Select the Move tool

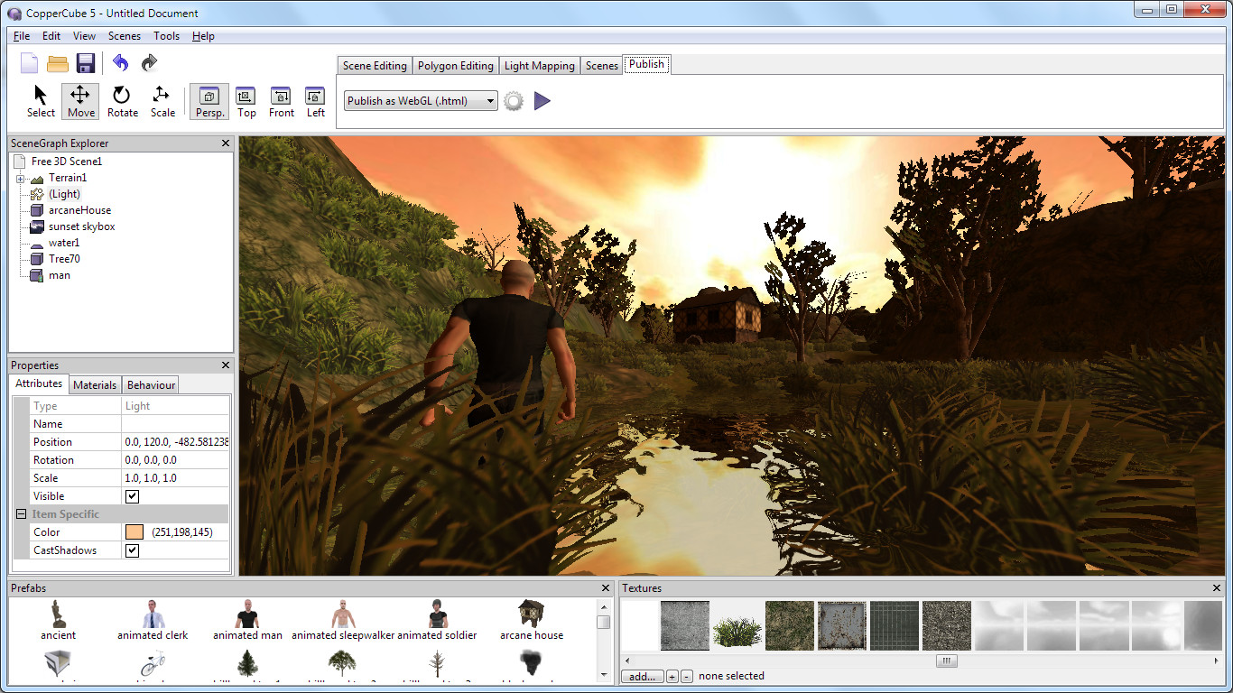point(80,101)
